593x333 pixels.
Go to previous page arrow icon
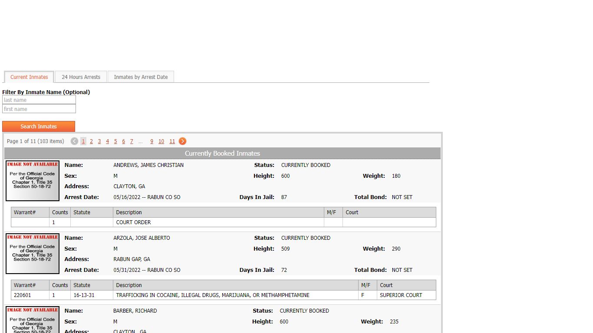point(75,141)
